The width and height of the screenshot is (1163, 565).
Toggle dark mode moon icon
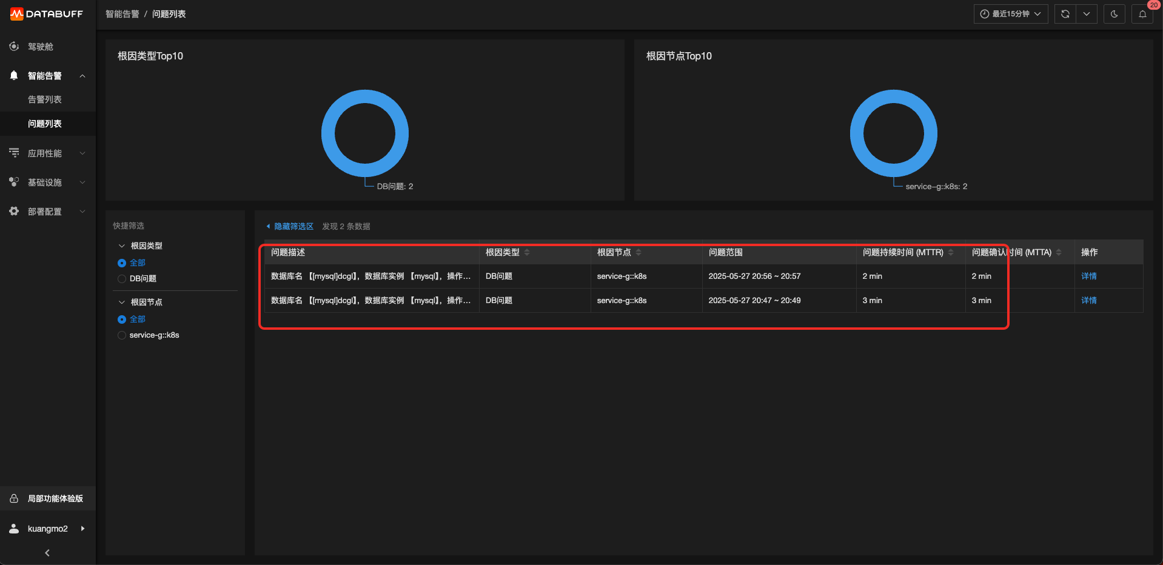[1114, 14]
